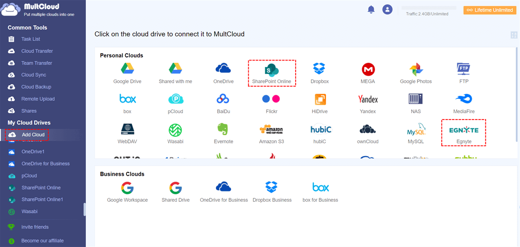This screenshot has height=247, width=520.
Task: Open SharePoint Online1 in sidebar
Action: point(43,199)
